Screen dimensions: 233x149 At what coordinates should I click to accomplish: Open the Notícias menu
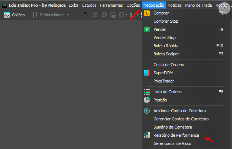tap(175, 5)
